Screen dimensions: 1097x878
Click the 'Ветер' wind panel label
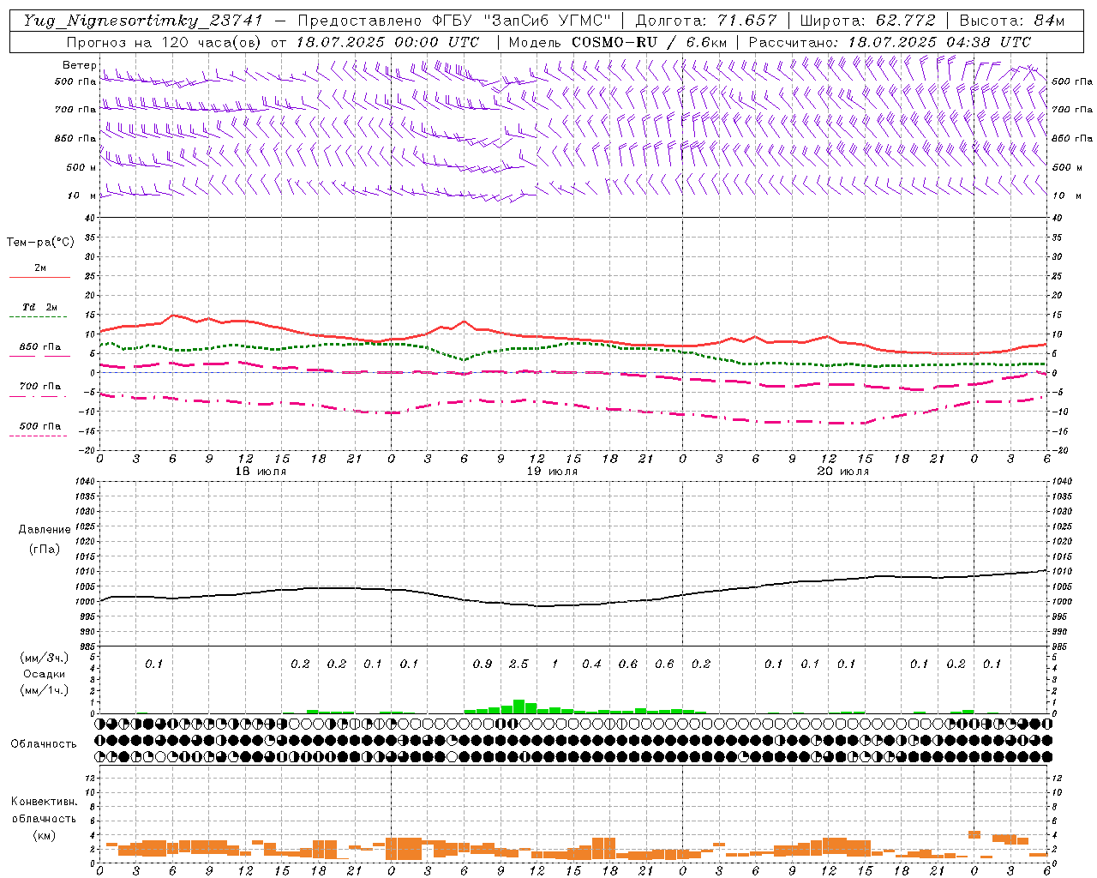point(80,65)
